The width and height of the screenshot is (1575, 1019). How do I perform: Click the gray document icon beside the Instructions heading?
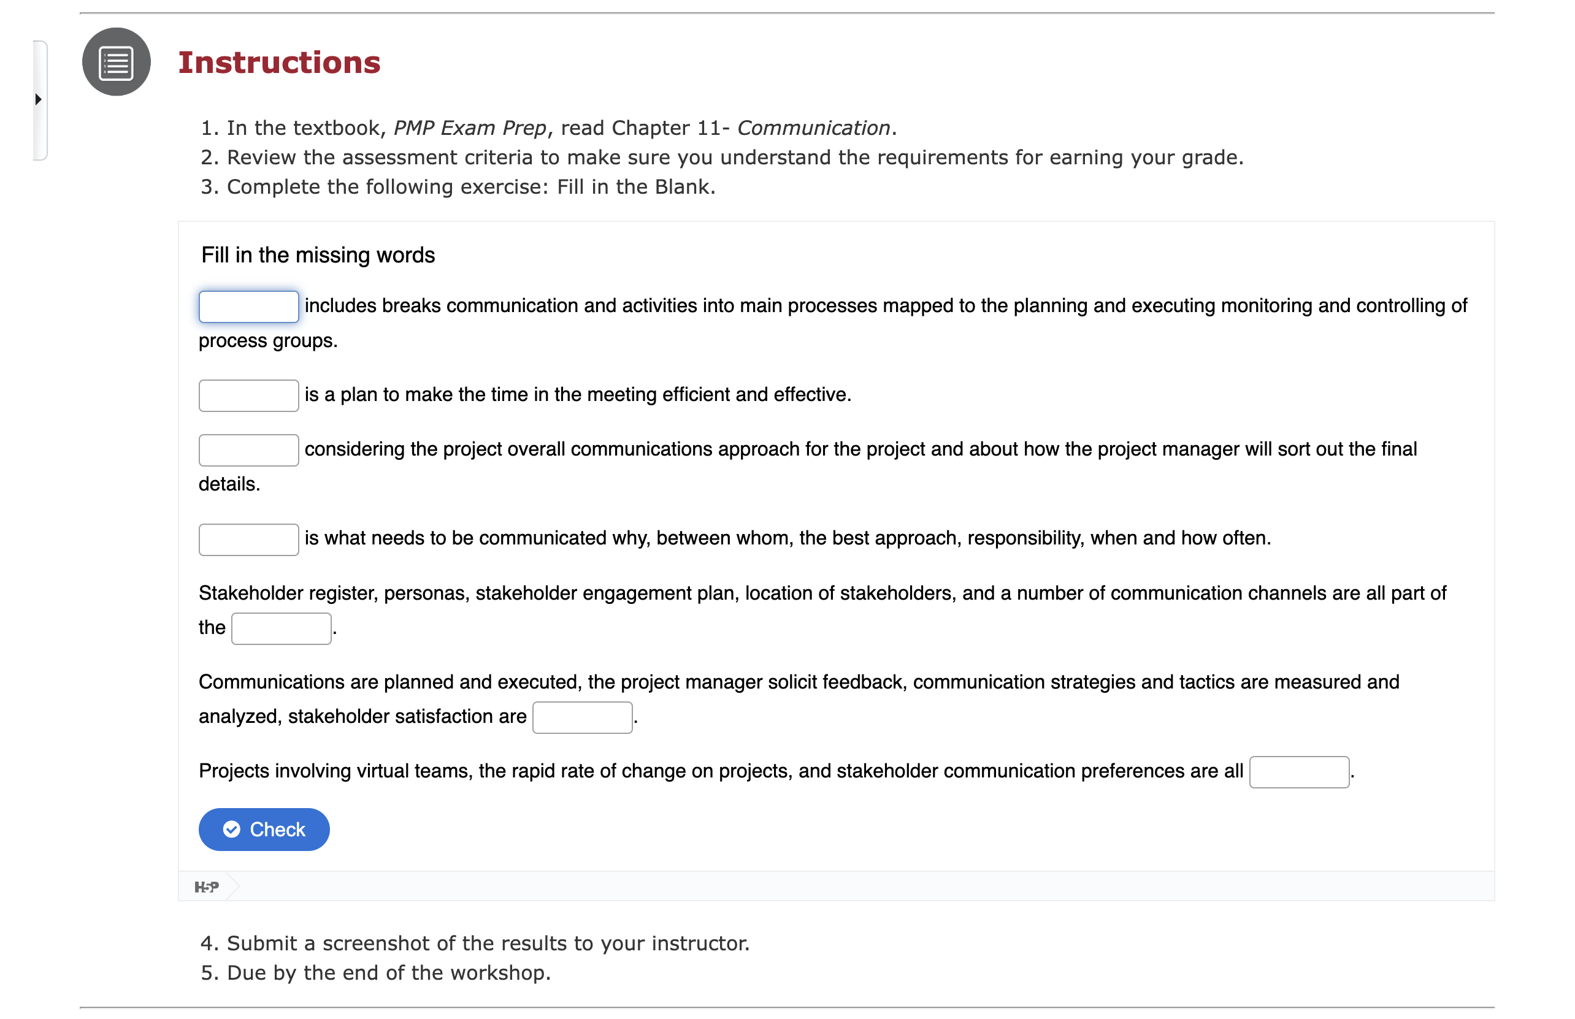pyautogui.click(x=115, y=63)
